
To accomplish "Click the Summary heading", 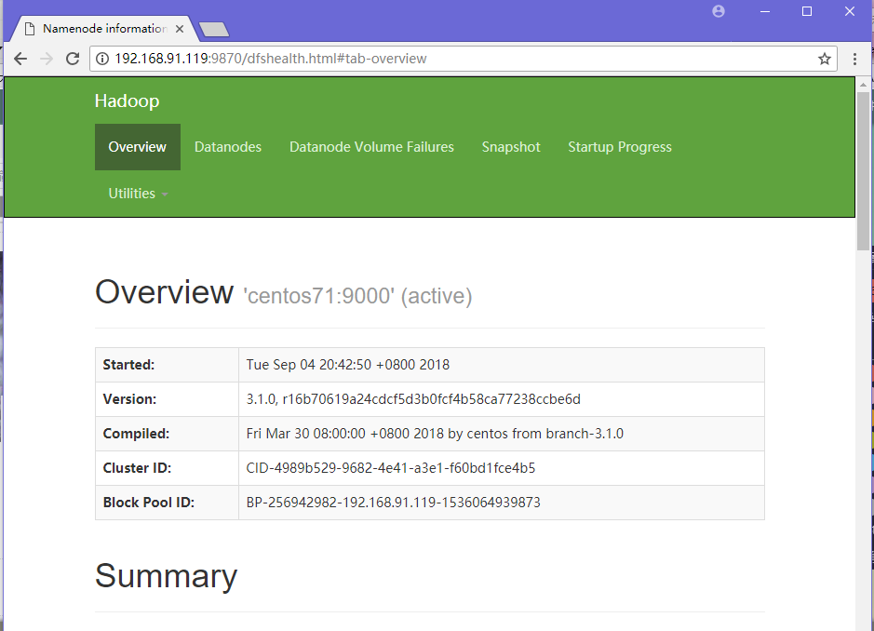I will point(166,576).
